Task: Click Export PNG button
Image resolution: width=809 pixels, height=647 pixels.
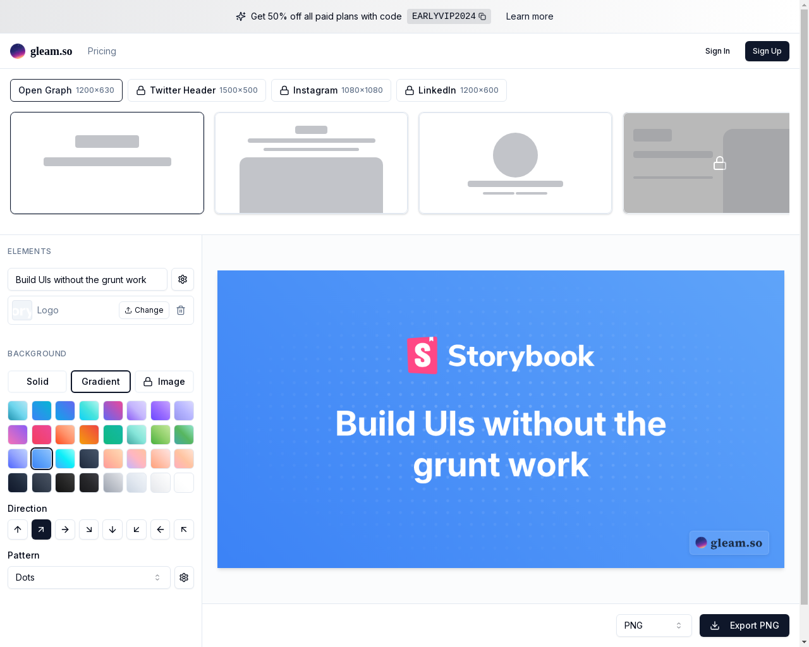Action: tap(745, 626)
